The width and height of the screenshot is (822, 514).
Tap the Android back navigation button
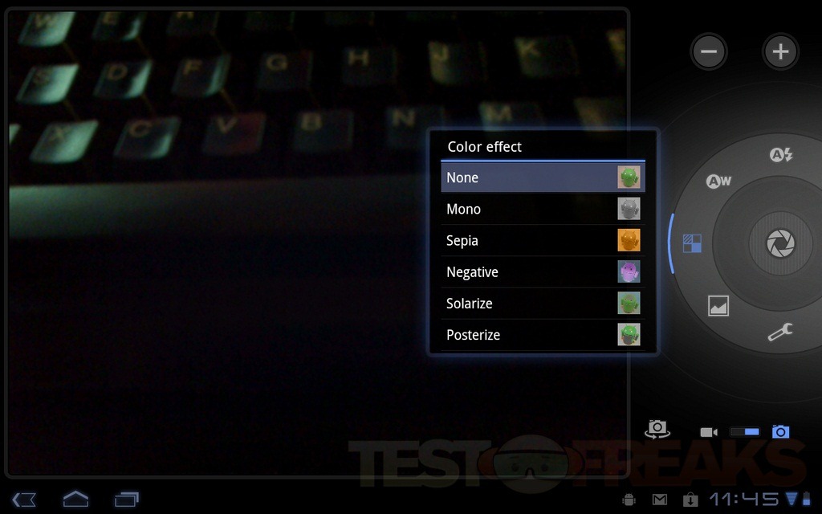coord(24,500)
